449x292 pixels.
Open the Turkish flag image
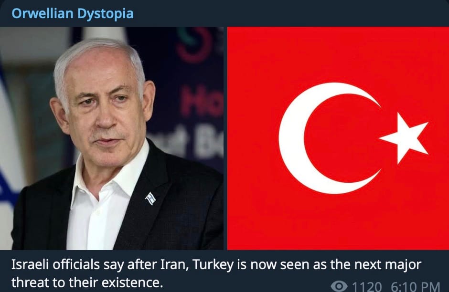click(338, 138)
